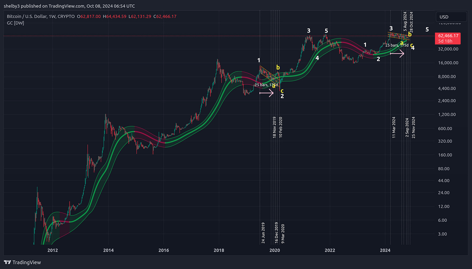Click the 2014 label on time axis
The height and width of the screenshot is (269, 472).
(108, 250)
